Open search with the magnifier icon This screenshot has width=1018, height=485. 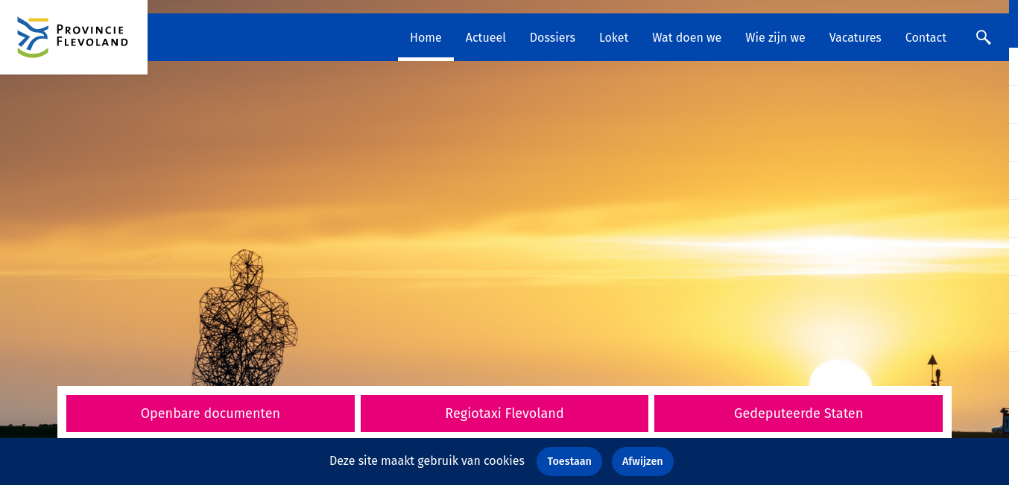(x=983, y=37)
